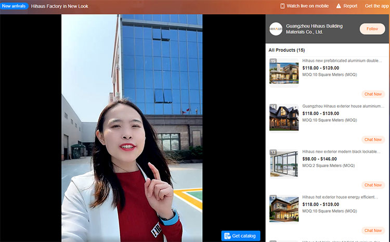
Task: Chat Now for product 13 black lockable
Action: [x=373, y=185]
